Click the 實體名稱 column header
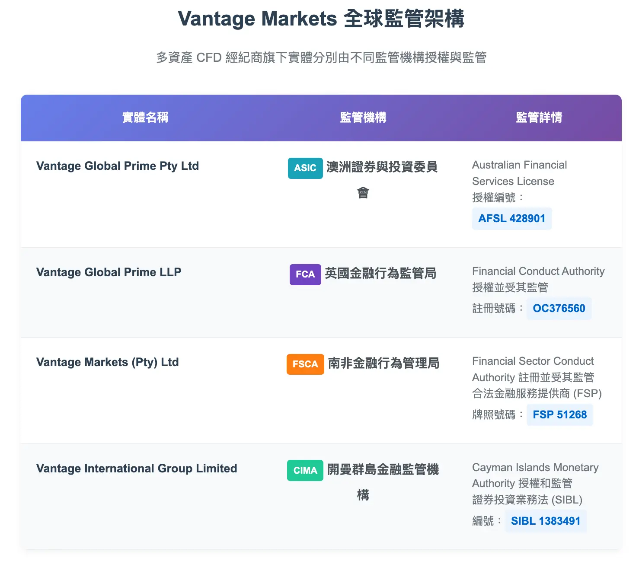Screen dimensions: 639x561 pos(145,118)
